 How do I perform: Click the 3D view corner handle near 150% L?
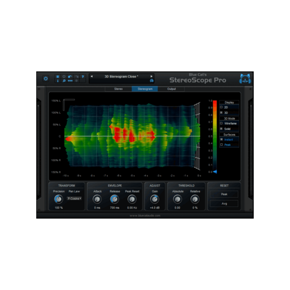[x=69, y=104]
